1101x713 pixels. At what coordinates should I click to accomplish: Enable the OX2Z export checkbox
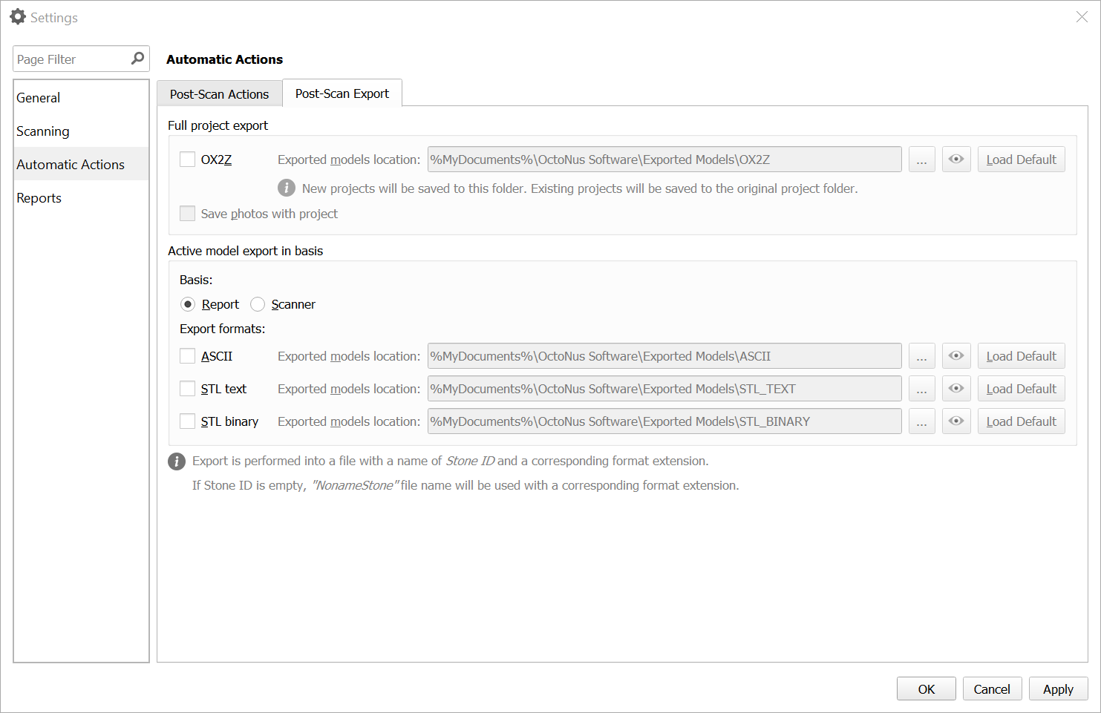(187, 159)
